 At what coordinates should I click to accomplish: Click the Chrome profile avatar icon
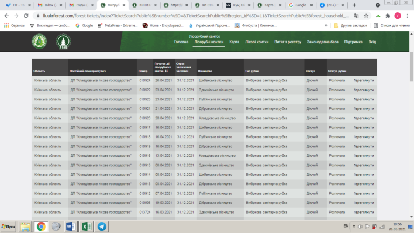tap(398, 16)
